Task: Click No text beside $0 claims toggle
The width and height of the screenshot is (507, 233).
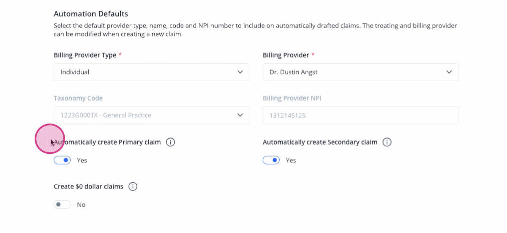Action: pyautogui.click(x=81, y=205)
